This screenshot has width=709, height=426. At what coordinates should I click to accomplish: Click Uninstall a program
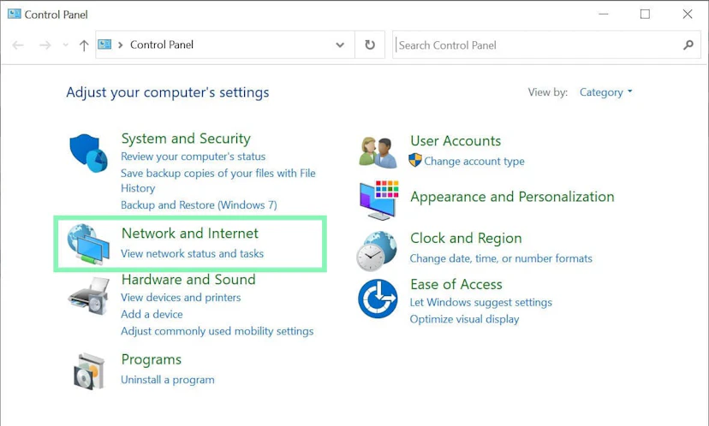[x=168, y=380]
